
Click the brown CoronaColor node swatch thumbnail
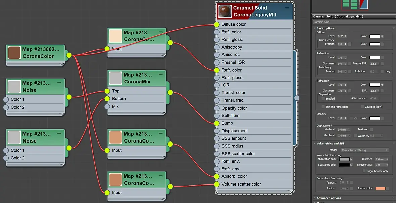(14, 53)
